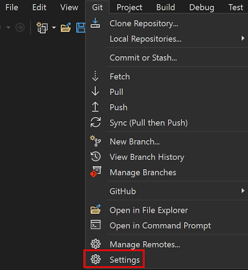Open the File menu
The width and height of the screenshot is (248, 270).
point(11,7)
